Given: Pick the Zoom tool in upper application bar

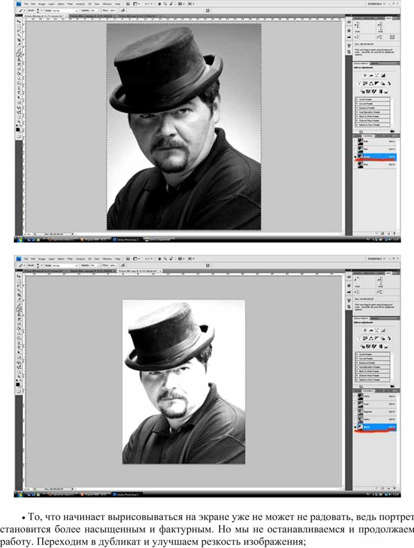Looking at the screenshot, I should (x=165, y=4).
